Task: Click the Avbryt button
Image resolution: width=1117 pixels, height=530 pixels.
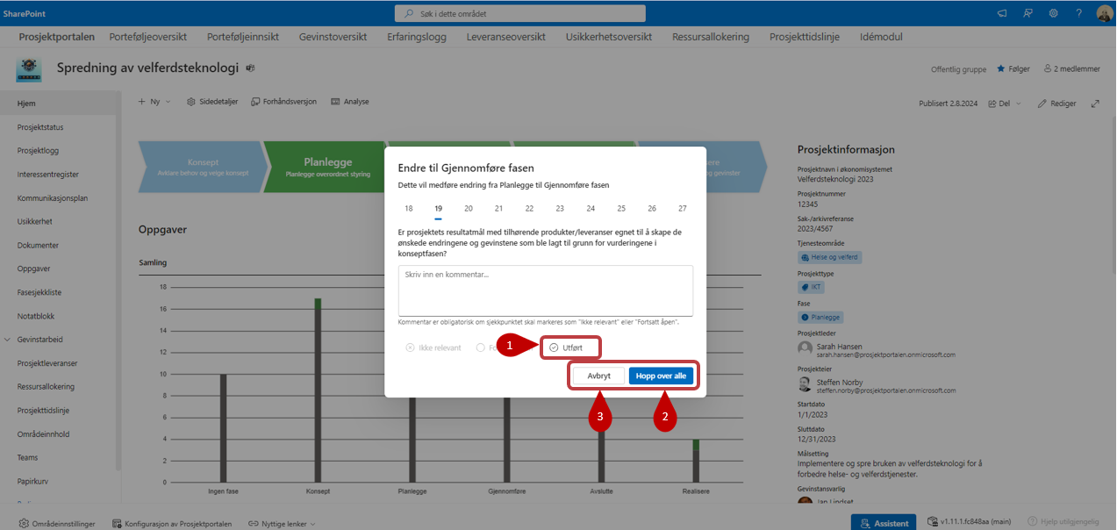Action: (598, 376)
